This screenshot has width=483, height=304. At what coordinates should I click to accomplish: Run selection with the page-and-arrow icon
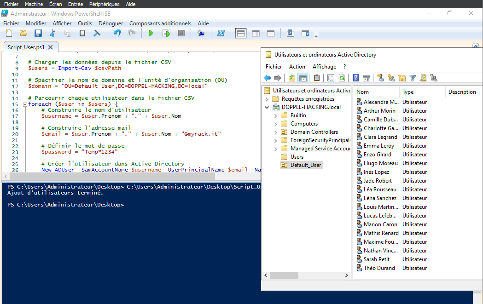pyautogui.click(x=166, y=33)
